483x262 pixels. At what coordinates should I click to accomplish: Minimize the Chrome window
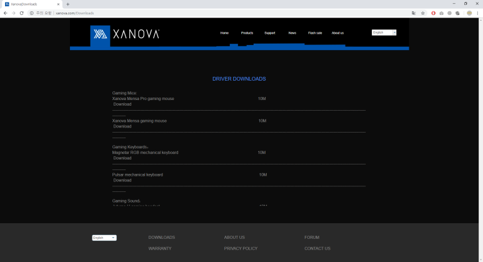pyautogui.click(x=454, y=4)
